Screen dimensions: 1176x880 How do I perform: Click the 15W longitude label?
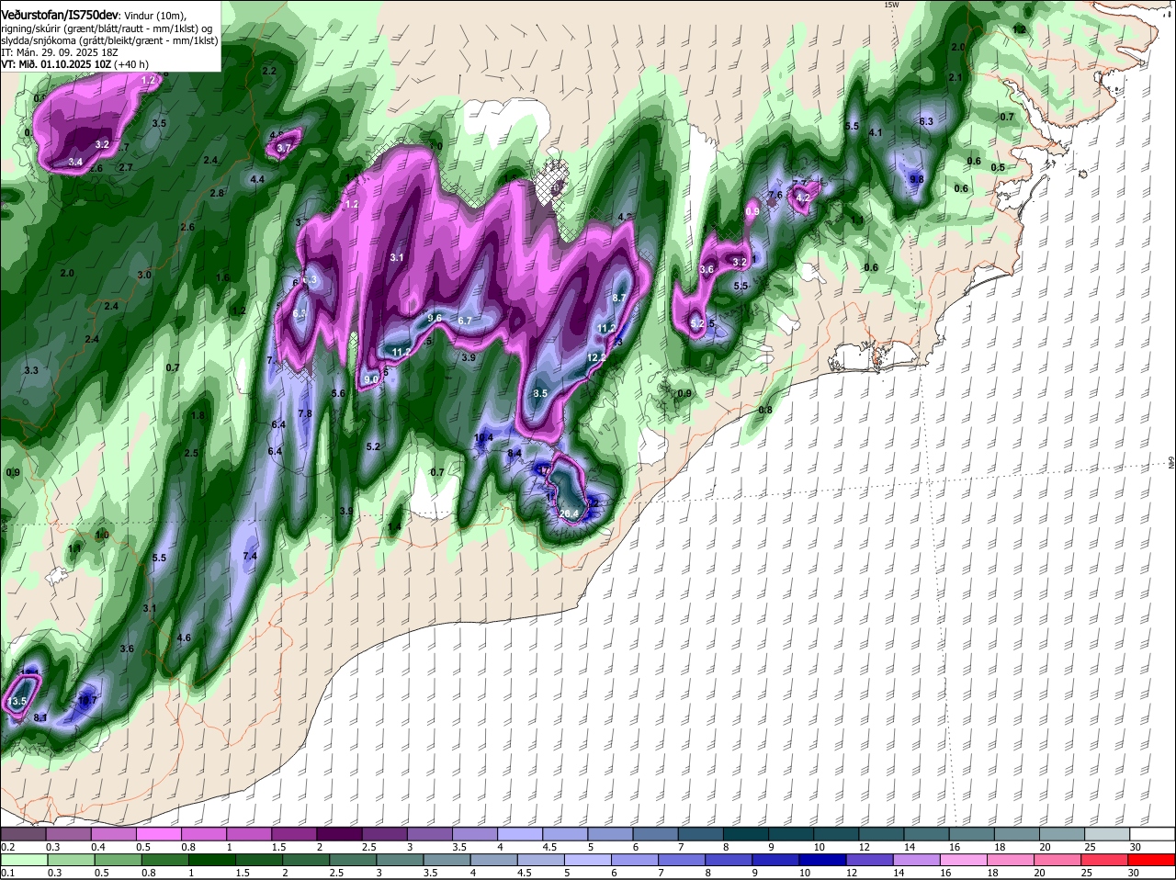click(x=890, y=5)
